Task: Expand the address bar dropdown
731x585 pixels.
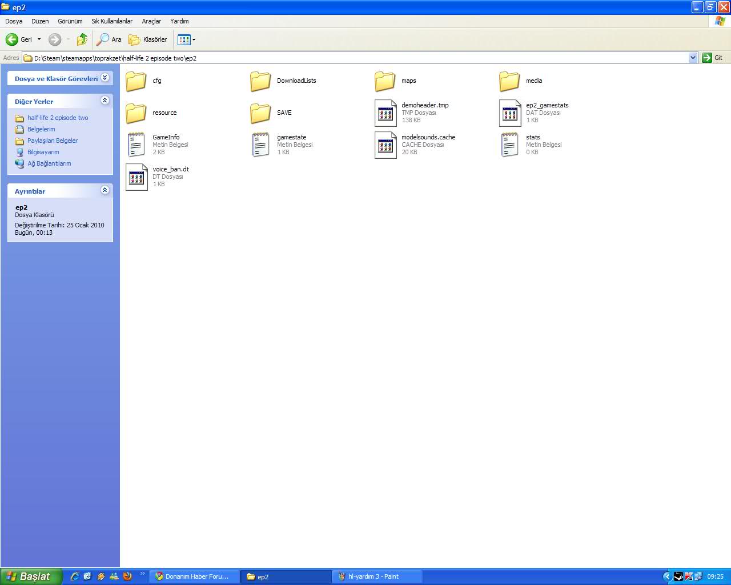Action: (693, 58)
